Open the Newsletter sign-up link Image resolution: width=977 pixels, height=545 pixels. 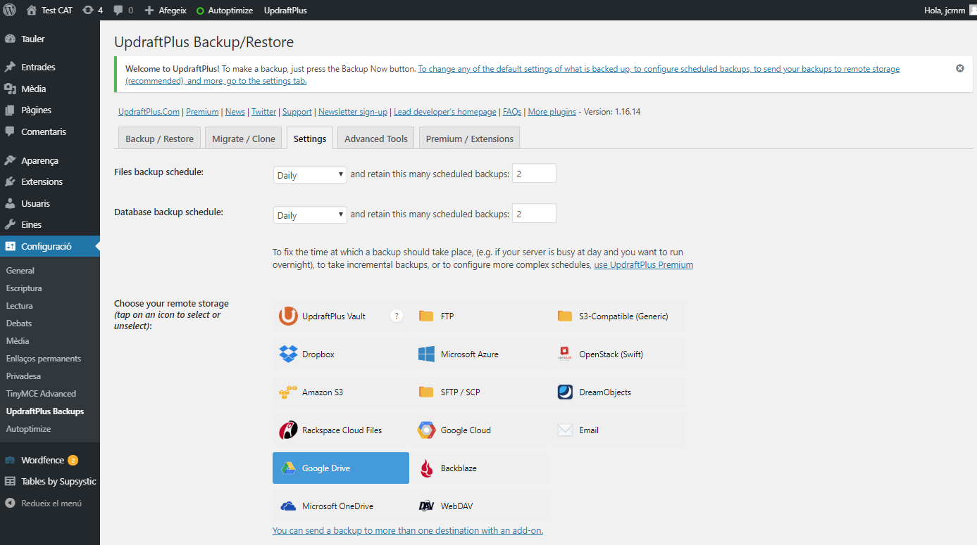353,112
